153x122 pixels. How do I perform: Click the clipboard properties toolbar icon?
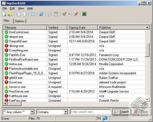pos(56,14)
